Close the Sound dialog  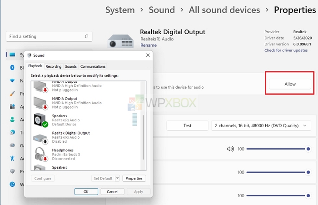click(148, 55)
